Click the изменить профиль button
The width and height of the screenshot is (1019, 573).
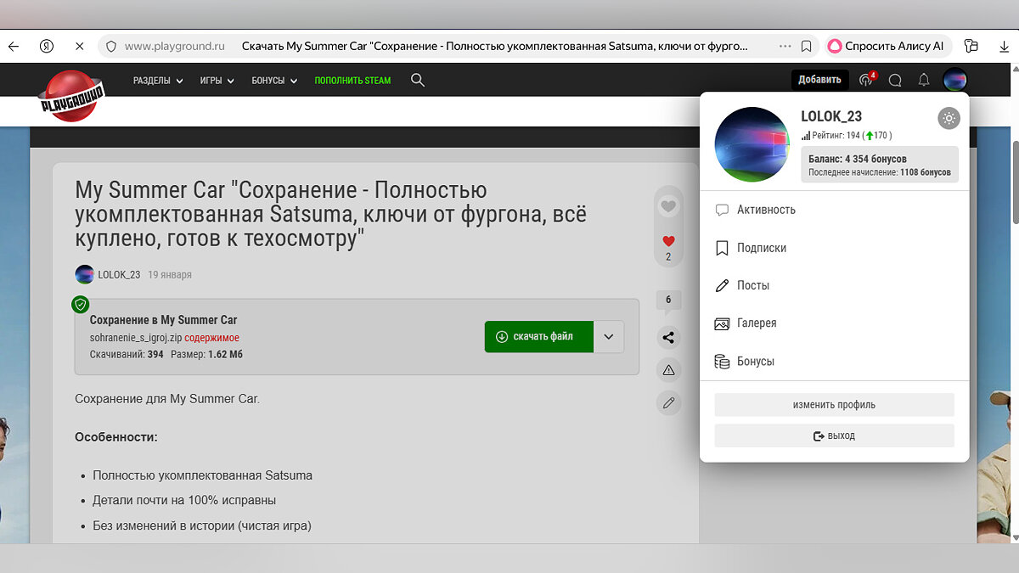(834, 405)
